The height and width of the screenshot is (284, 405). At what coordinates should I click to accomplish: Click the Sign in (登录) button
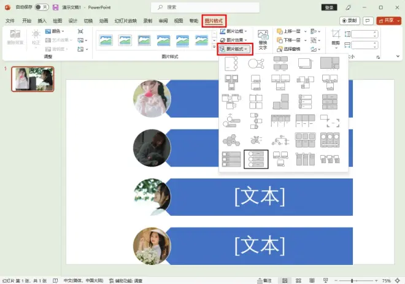click(x=329, y=7)
